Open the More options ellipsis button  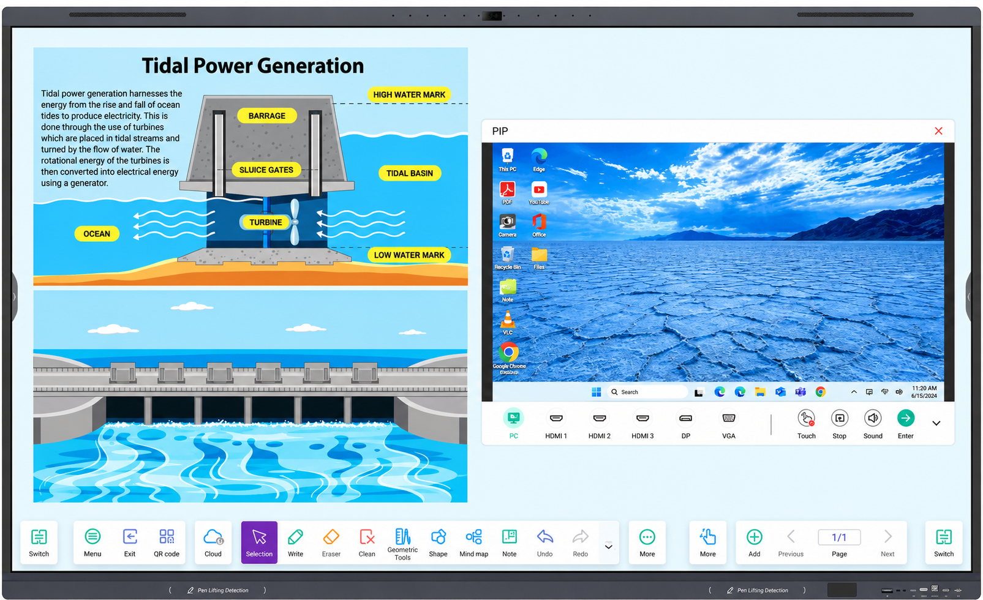coord(647,542)
